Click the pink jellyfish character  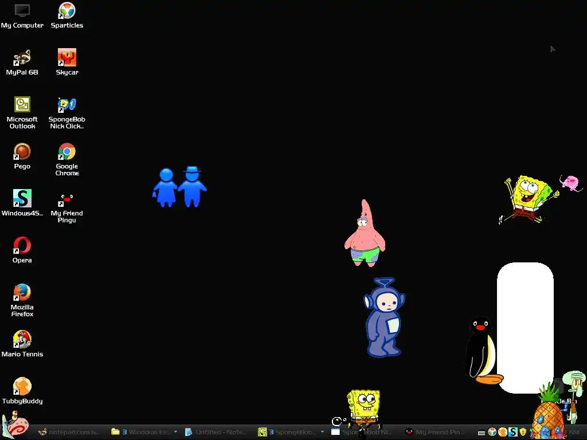pyautogui.click(x=571, y=183)
